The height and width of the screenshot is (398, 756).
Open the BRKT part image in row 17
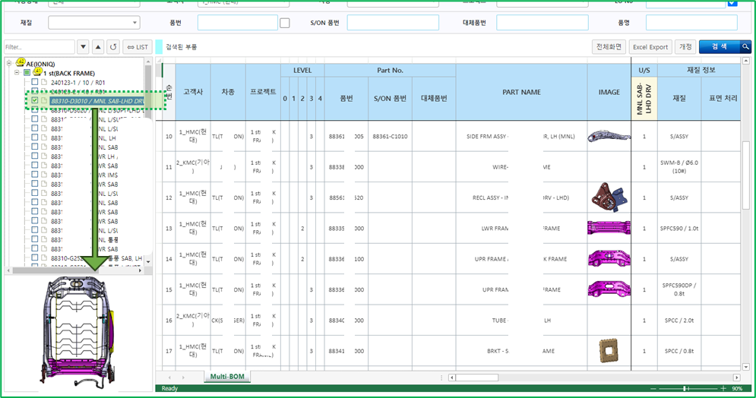609,350
